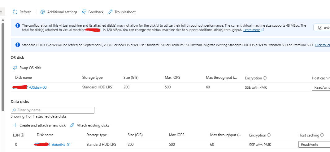Click the scrollbar up arrow
The image size is (330, 152).
3,20
